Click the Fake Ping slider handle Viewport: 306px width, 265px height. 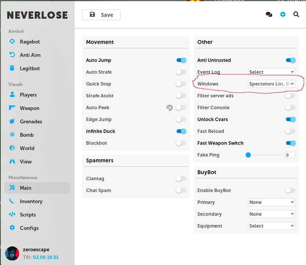pyautogui.click(x=248, y=155)
